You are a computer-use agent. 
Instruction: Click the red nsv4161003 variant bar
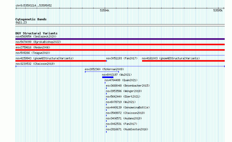tap(183, 61)
